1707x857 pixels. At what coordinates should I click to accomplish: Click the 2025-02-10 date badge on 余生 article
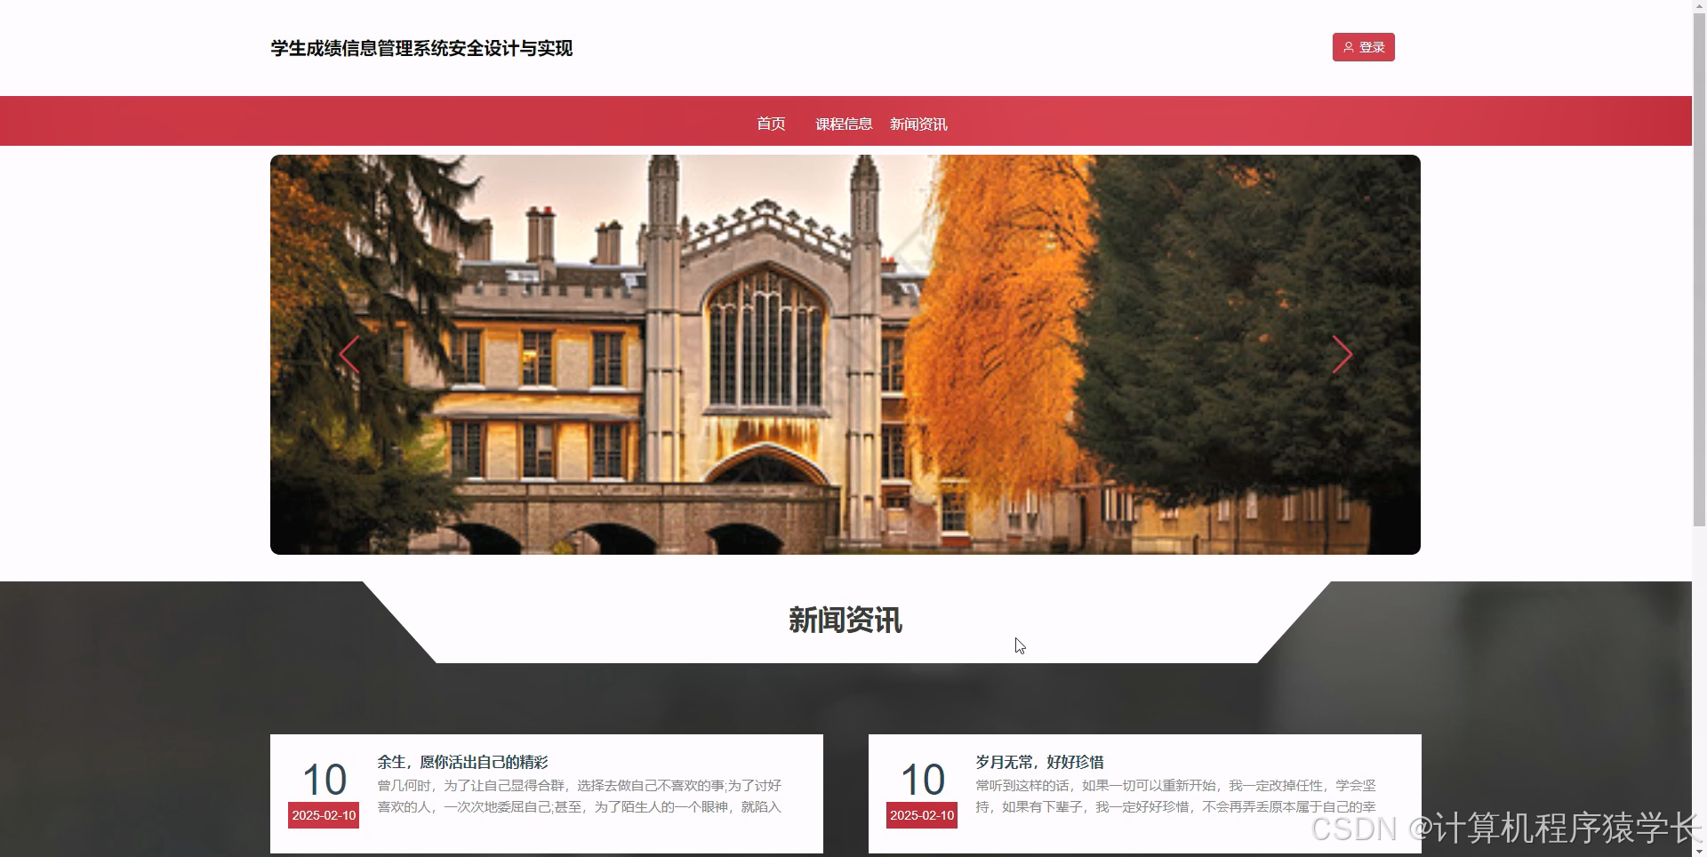(324, 815)
